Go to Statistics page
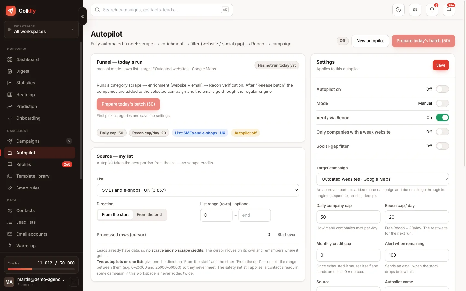The height and width of the screenshot is (291, 466). (x=39, y=83)
